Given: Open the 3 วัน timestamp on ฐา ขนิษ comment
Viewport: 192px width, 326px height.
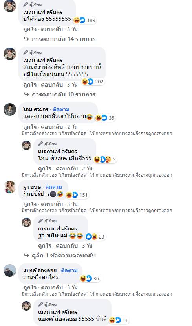Looking at the screenshot, I should click(x=72, y=204).
